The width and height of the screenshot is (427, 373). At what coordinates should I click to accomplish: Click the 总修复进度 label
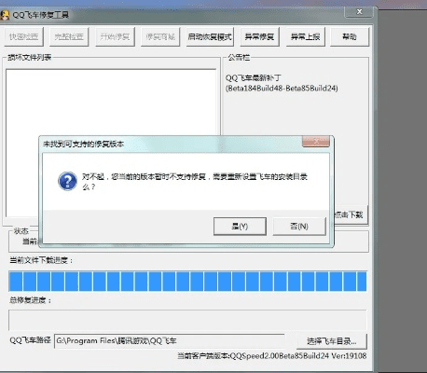click(30, 300)
